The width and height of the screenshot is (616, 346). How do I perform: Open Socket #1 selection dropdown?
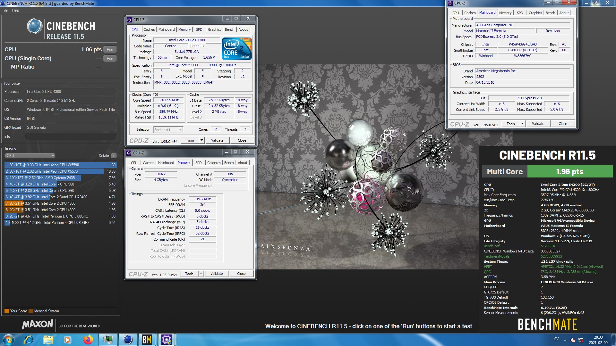168,130
